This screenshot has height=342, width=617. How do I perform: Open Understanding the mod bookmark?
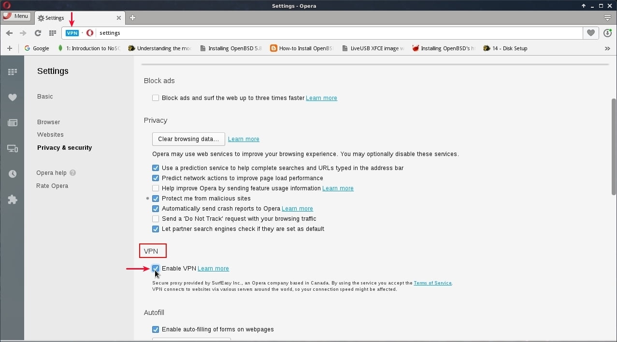coord(160,48)
